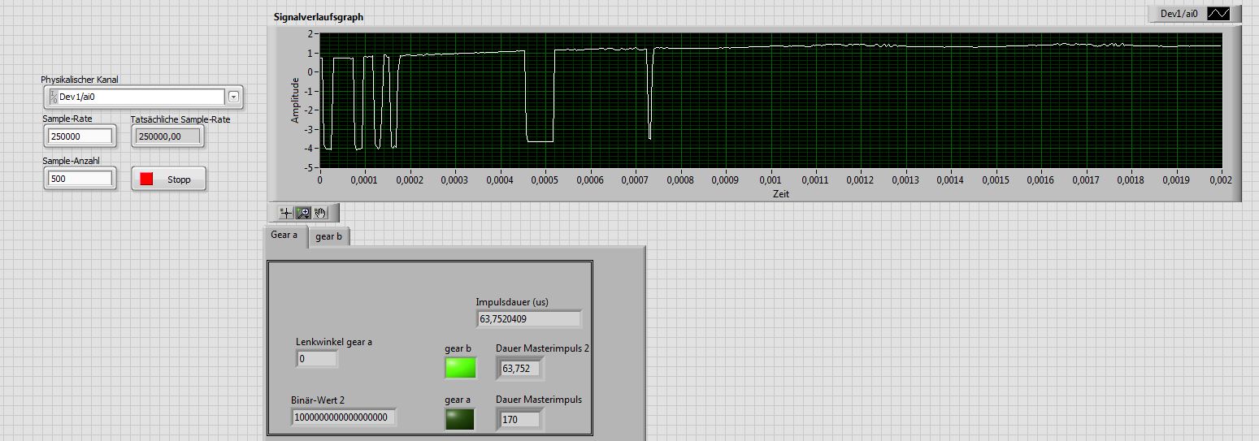Click the Sample-Rate input field

coord(80,136)
